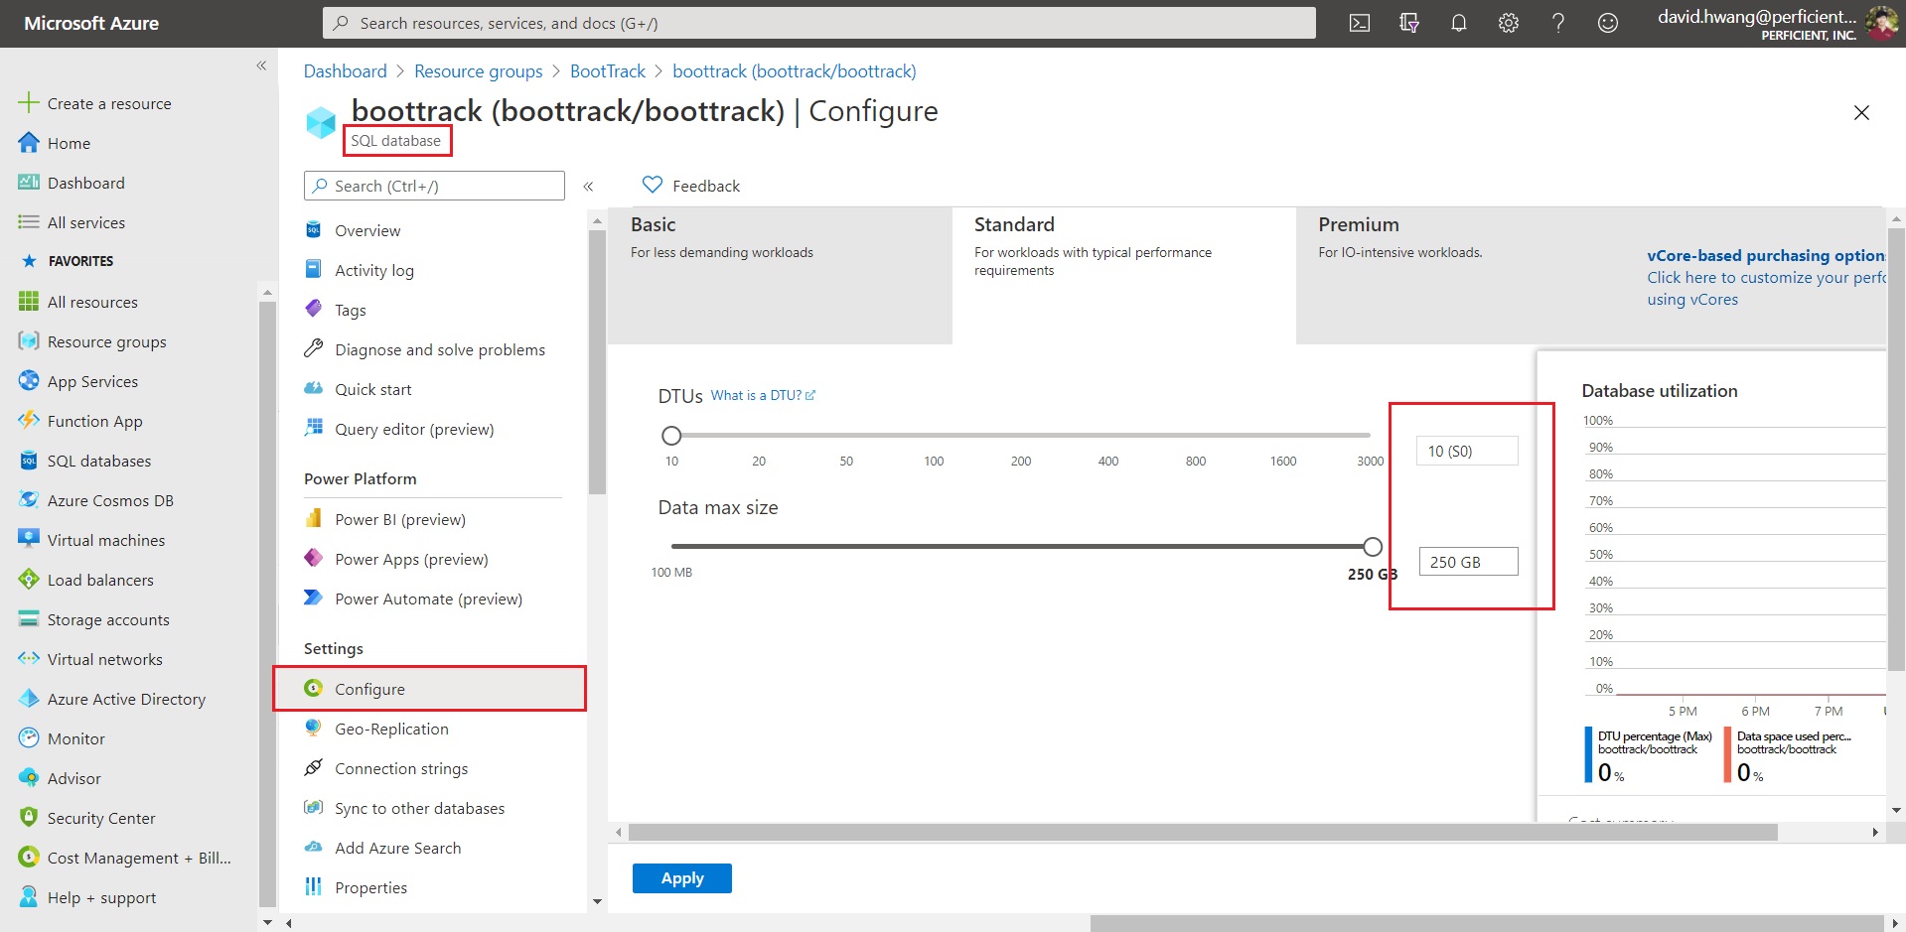
Task: Open Overview in the resource menu
Action: point(367,230)
